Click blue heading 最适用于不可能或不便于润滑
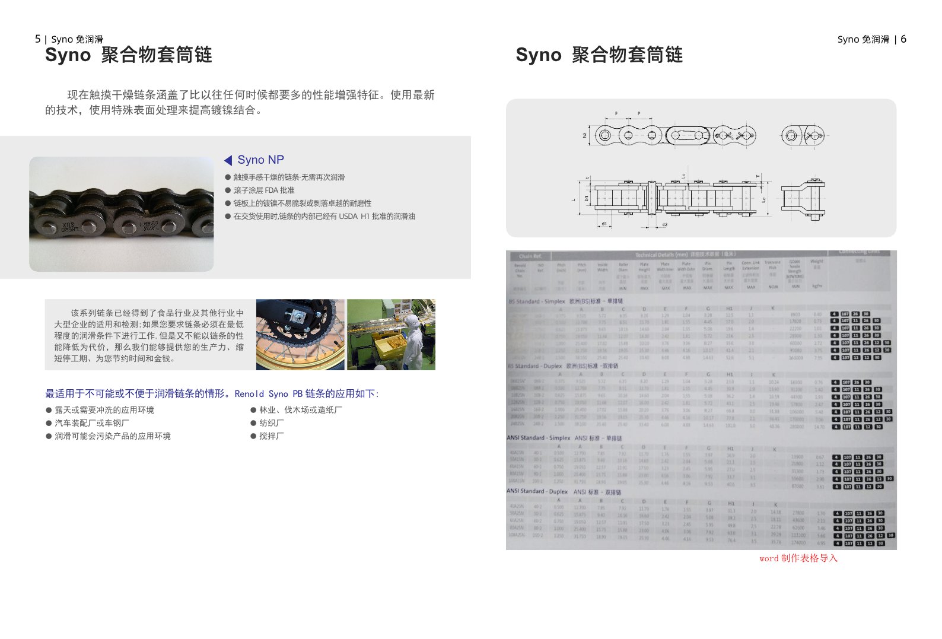Image resolution: width=942 pixels, height=639 pixels. (212, 394)
